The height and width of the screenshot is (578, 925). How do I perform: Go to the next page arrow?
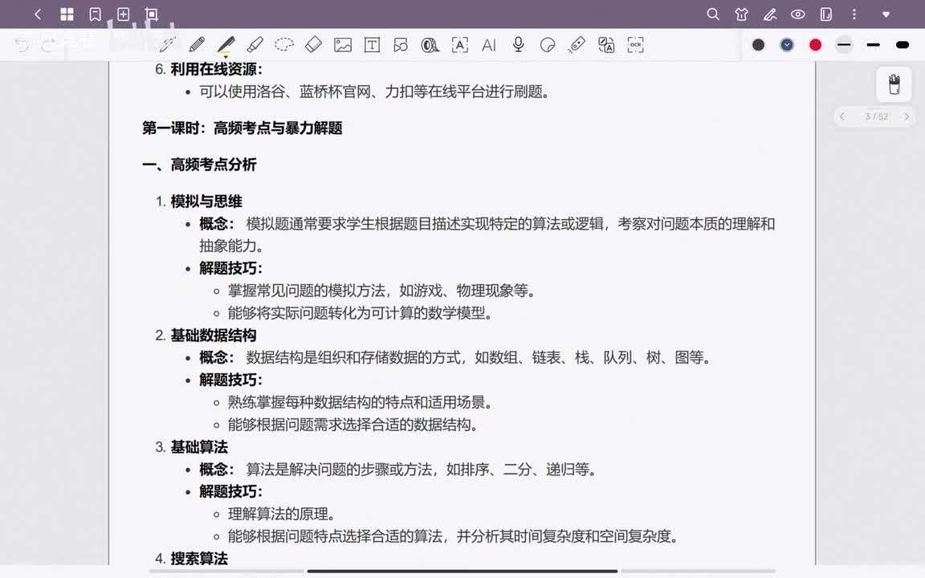[907, 116]
